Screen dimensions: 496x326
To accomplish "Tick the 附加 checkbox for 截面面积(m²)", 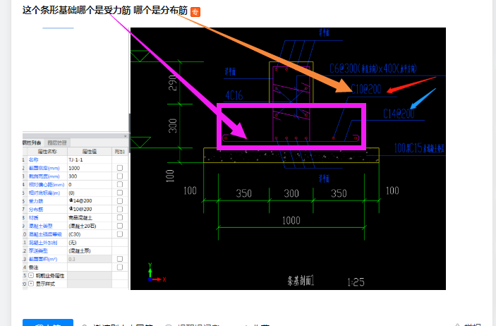I will [x=120, y=259].
